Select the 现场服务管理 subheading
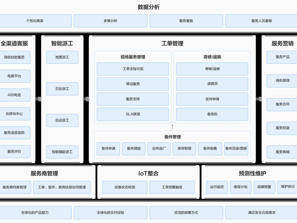 tap(133, 57)
